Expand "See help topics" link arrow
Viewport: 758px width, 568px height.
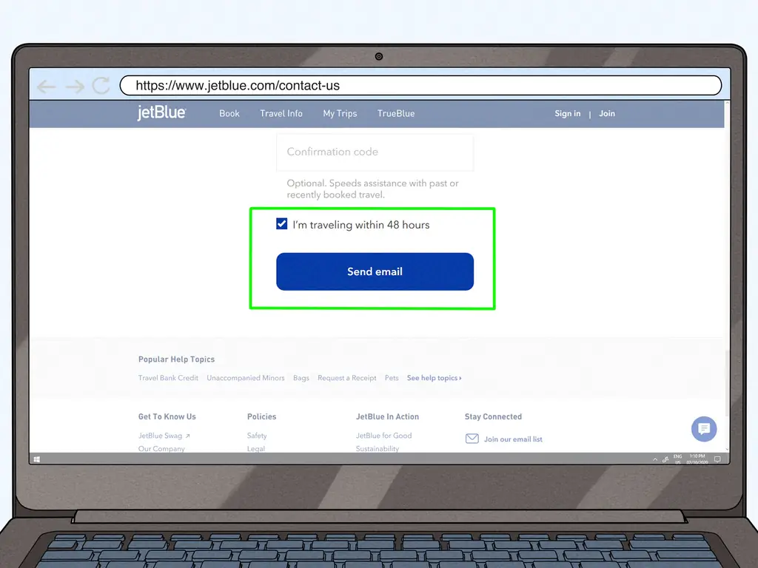point(460,378)
